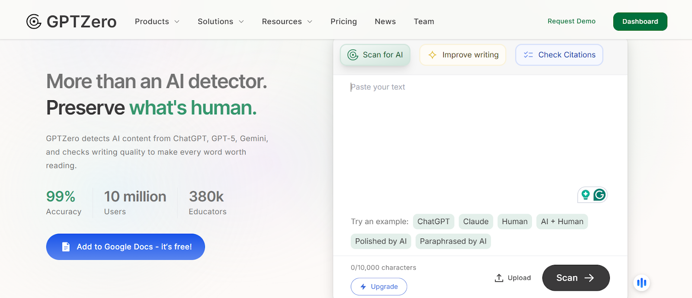This screenshot has height=298, width=692.
Task: Select the Scan for AI tab
Action: click(375, 55)
